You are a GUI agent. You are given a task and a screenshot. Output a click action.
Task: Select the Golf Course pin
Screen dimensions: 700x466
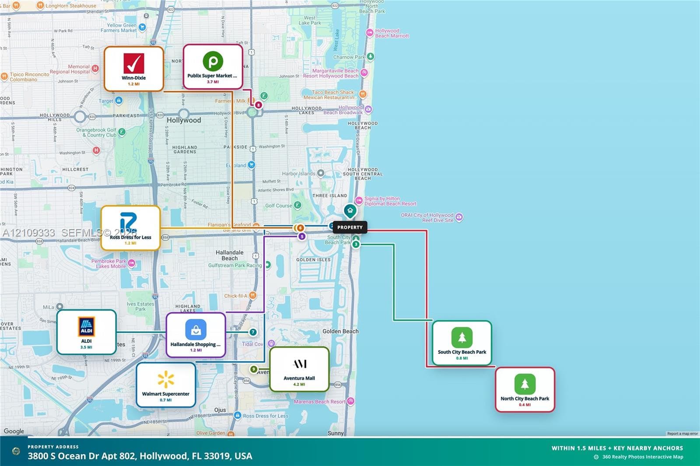click(297, 205)
